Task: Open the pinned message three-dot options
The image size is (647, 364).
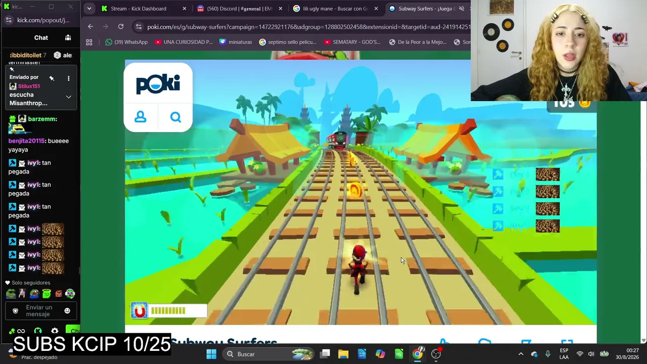Action: [68, 78]
